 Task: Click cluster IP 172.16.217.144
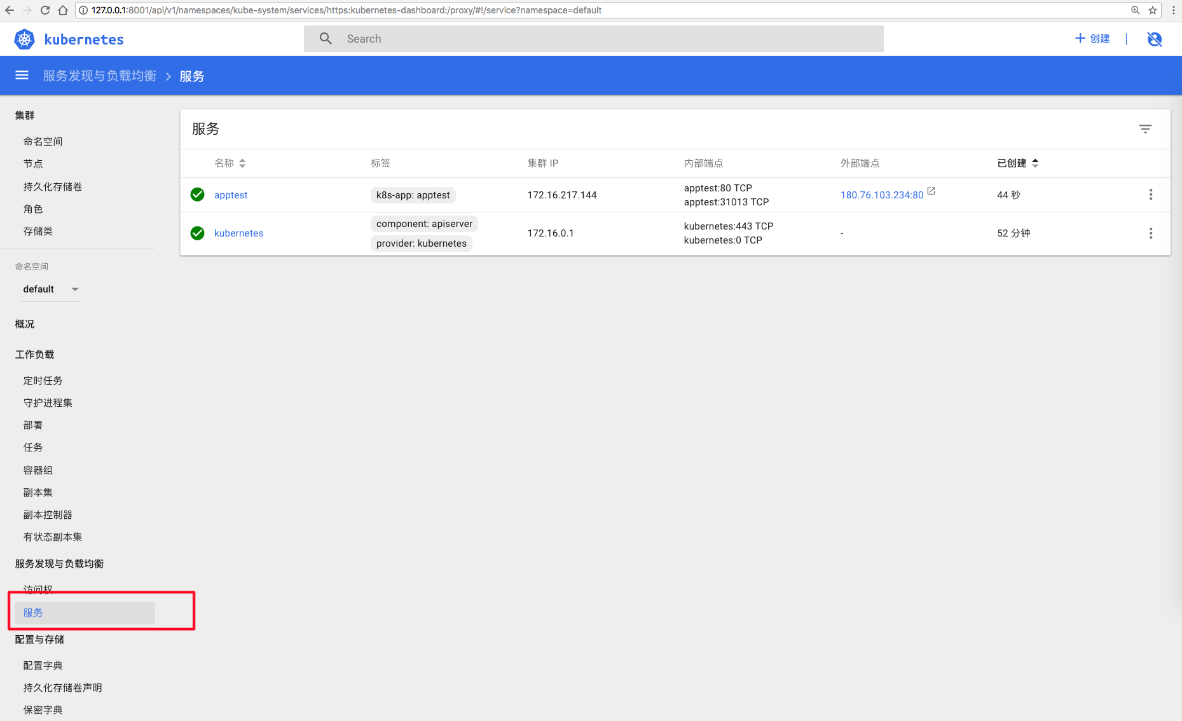click(x=562, y=195)
